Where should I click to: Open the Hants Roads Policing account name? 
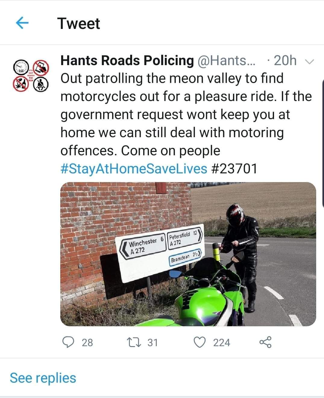[127, 60]
